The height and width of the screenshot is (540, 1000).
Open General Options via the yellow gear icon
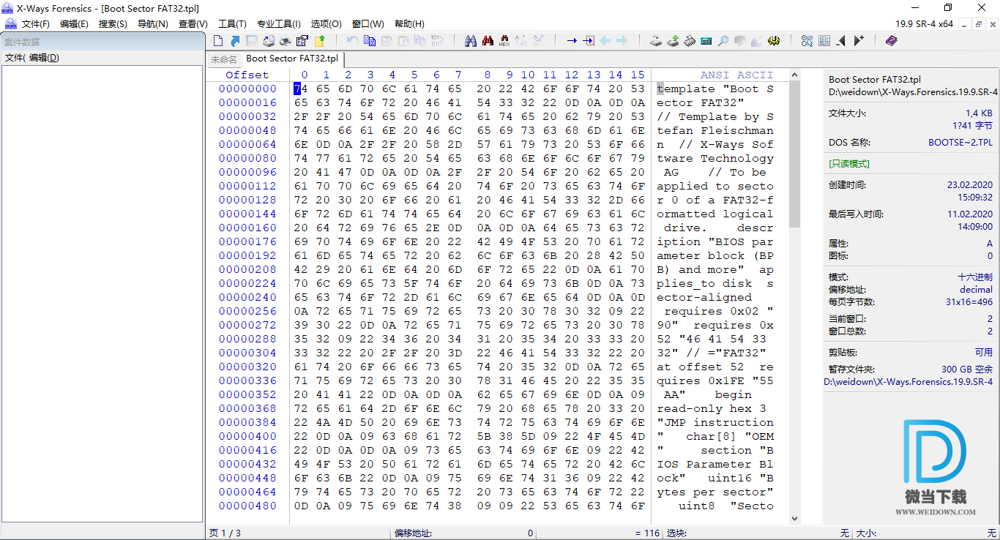point(774,41)
